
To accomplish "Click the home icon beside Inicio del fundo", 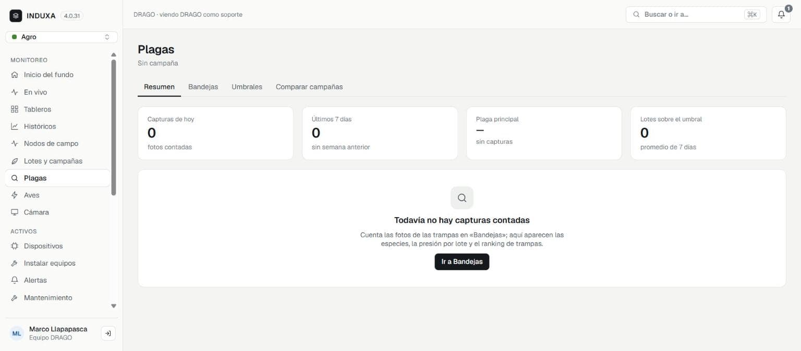I will click(15, 74).
